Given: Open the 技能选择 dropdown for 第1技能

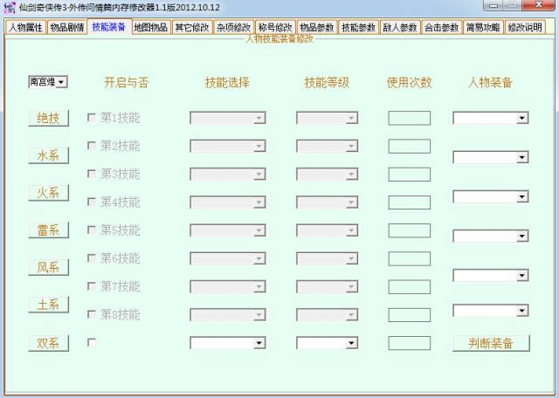Looking at the screenshot, I should coord(228,118).
